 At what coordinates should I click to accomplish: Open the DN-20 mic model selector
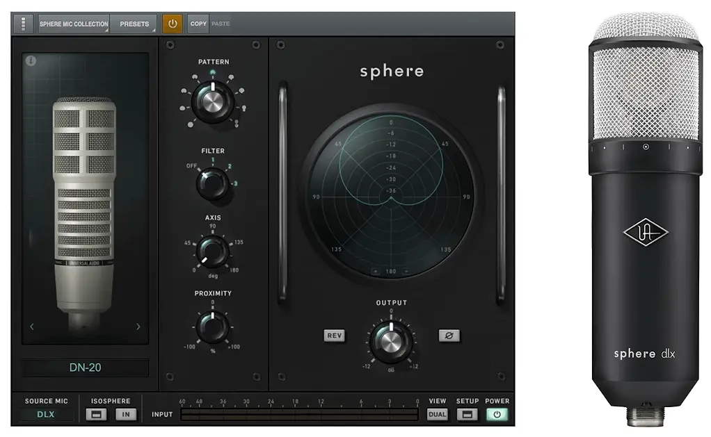coord(86,368)
